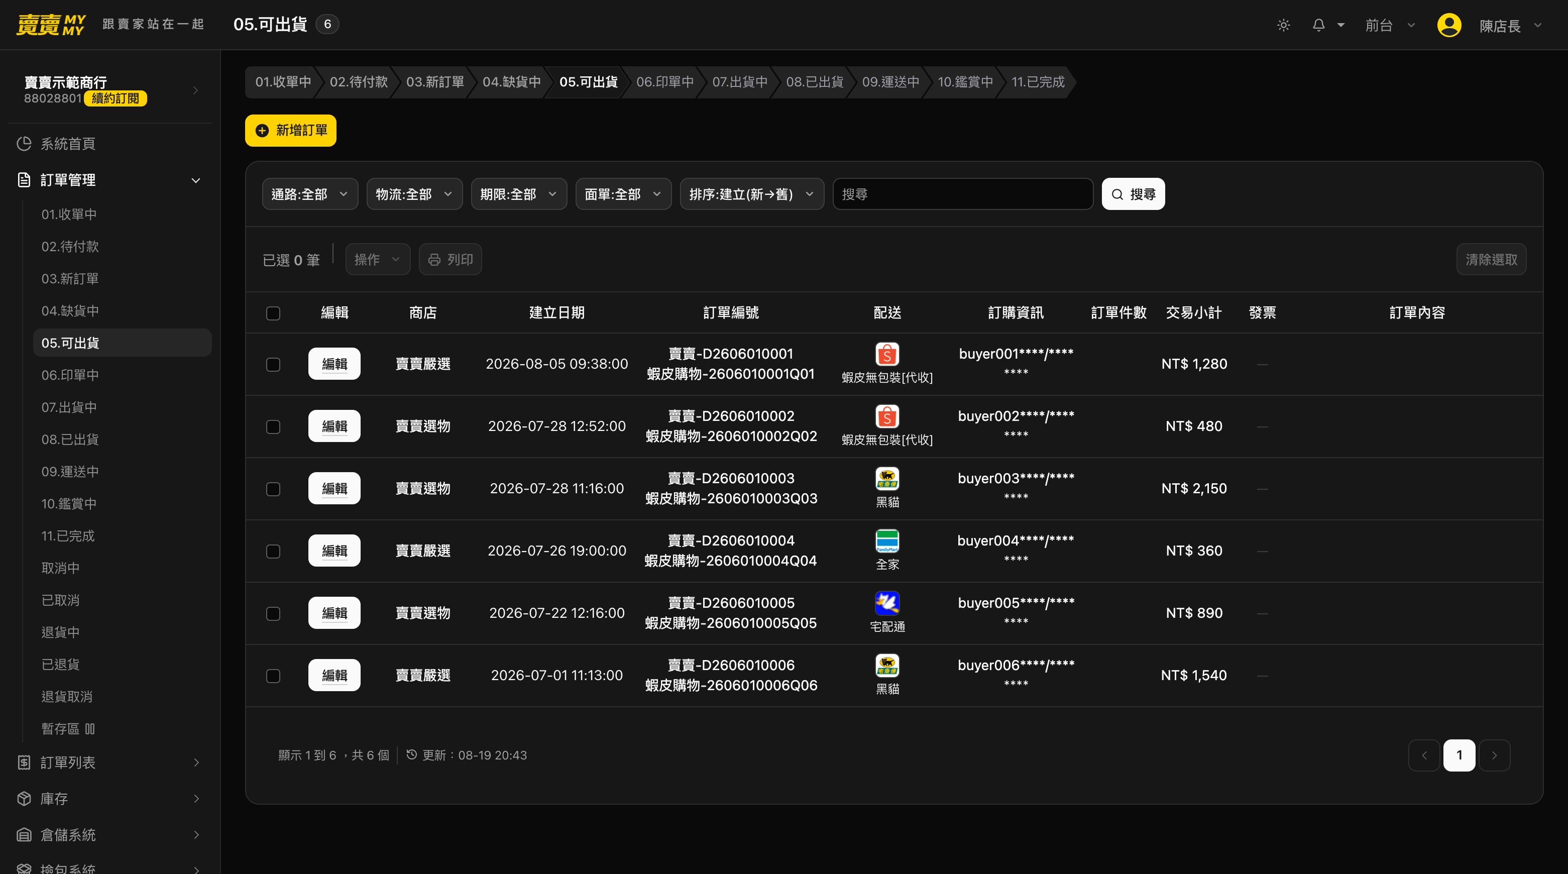Check the box for order D2606010001
Image resolution: width=1568 pixels, height=874 pixels.
coord(273,365)
